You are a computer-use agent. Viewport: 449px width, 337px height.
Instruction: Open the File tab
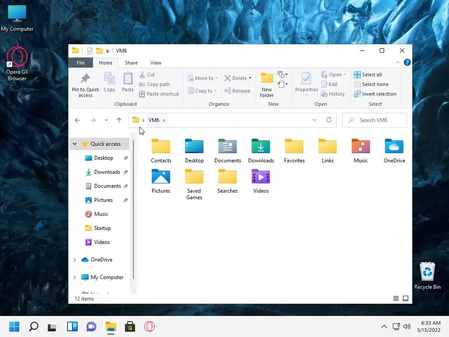click(81, 63)
